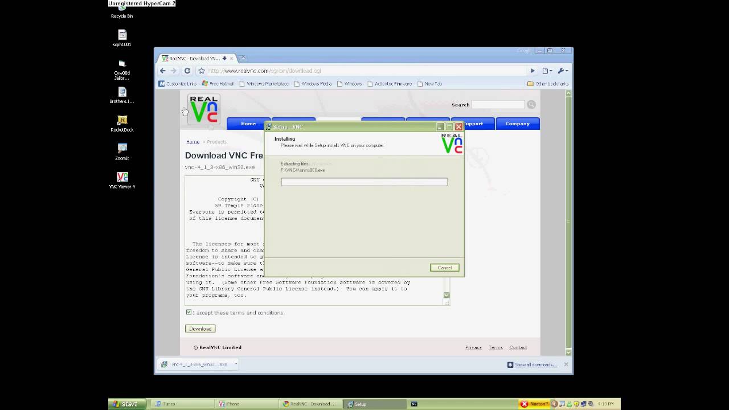Viewport: 729px width, 410px height.
Task: Uncheck I accept these terms checkbox
Action: [x=189, y=312]
